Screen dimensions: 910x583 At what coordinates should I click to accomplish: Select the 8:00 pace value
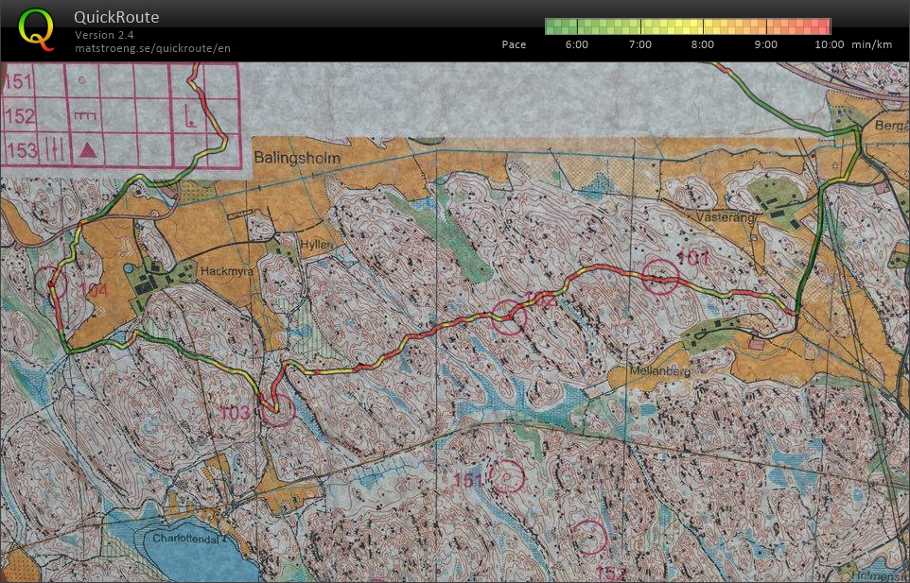(x=702, y=44)
